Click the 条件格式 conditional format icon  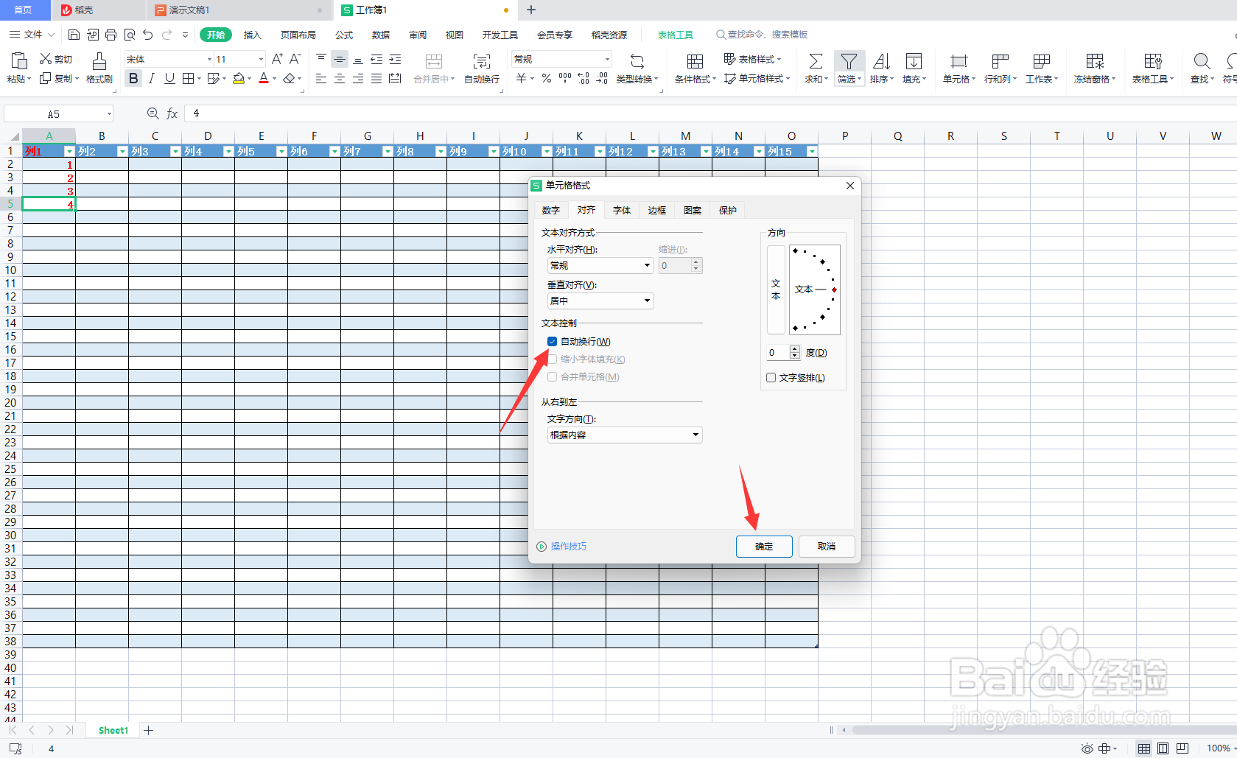click(695, 61)
